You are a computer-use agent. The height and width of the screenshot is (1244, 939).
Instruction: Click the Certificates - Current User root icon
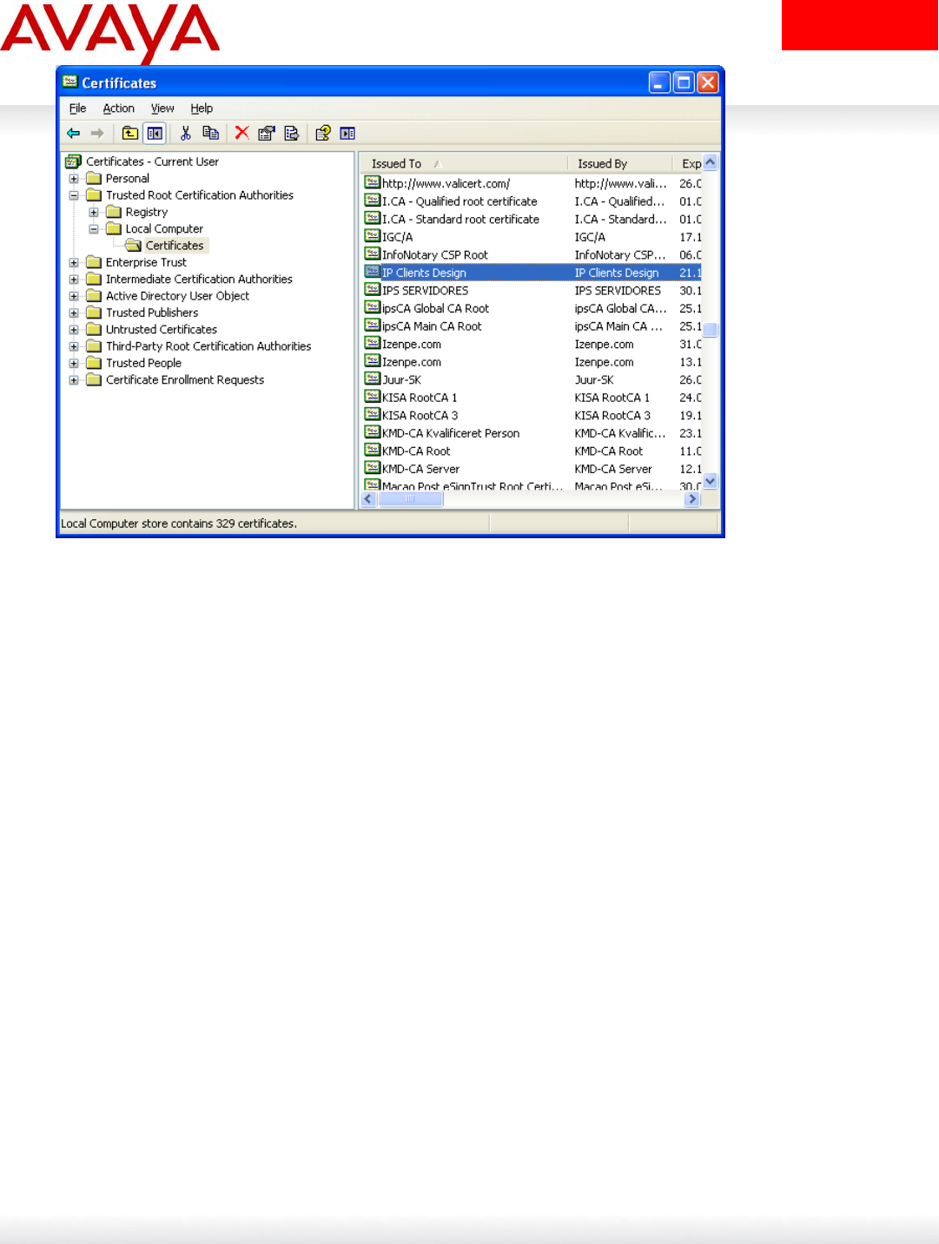coord(74,161)
